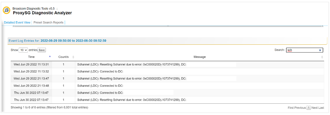This screenshot has width=330, height=115.
Task: Open the Detailed Event View tab
Action: 17,23
